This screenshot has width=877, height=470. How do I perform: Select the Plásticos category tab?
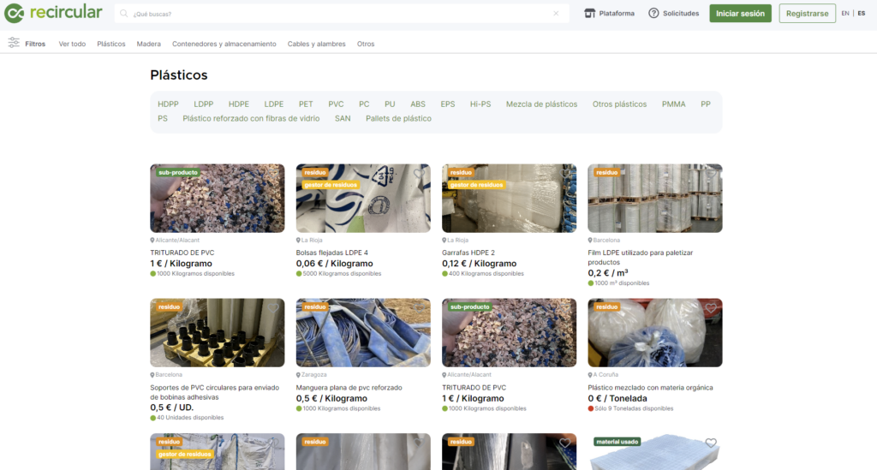coord(110,44)
